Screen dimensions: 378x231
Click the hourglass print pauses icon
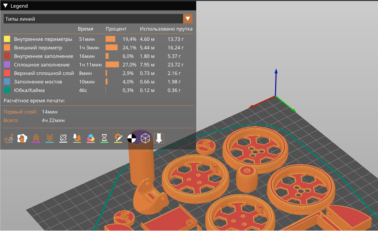click(104, 138)
